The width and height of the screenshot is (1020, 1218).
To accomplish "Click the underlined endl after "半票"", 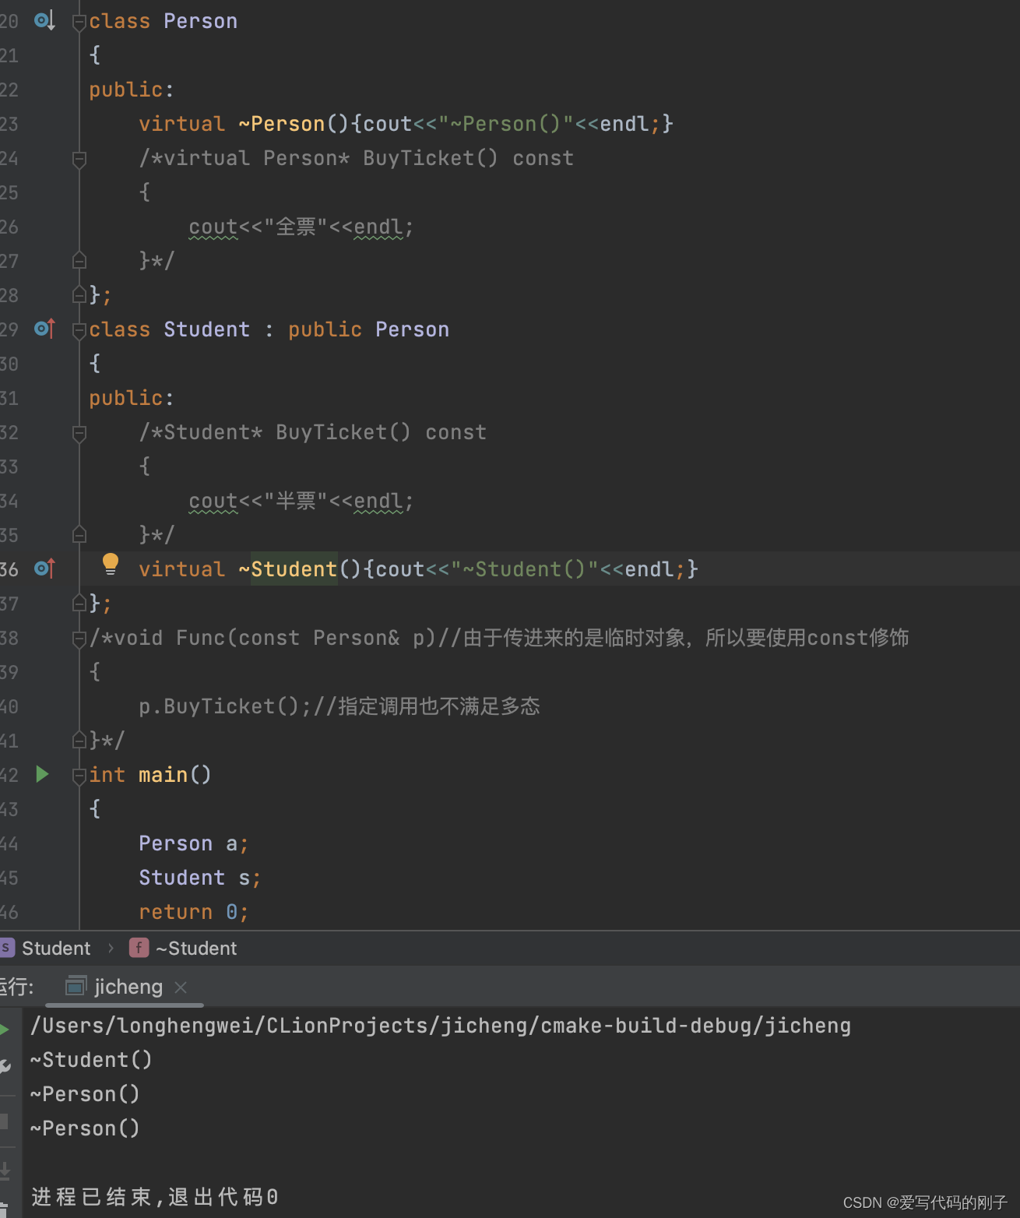I will (378, 501).
